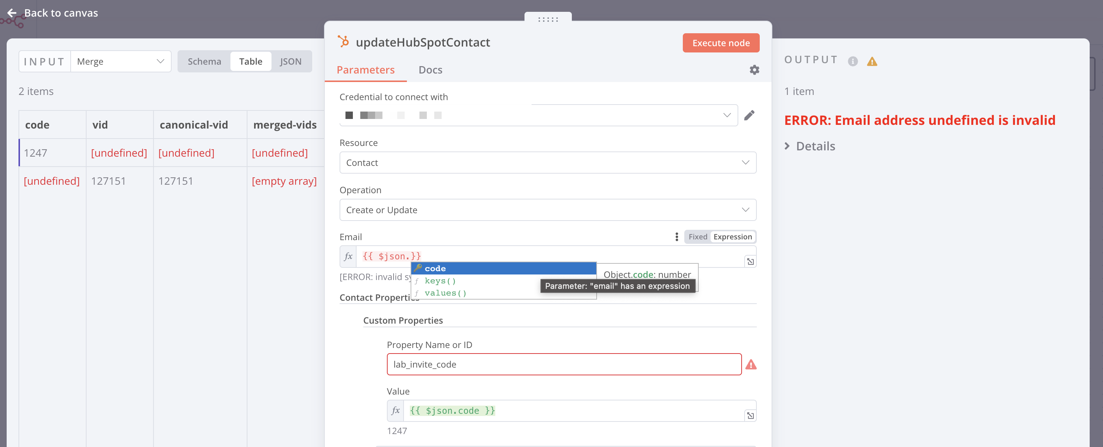Viewport: 1103px width, 447px height.
Task: Switch Email field to Fixed mode
Action: pos(698,237)
